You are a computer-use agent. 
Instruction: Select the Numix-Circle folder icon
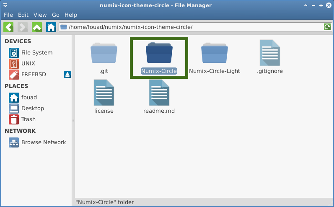click(x=159, y=53)
